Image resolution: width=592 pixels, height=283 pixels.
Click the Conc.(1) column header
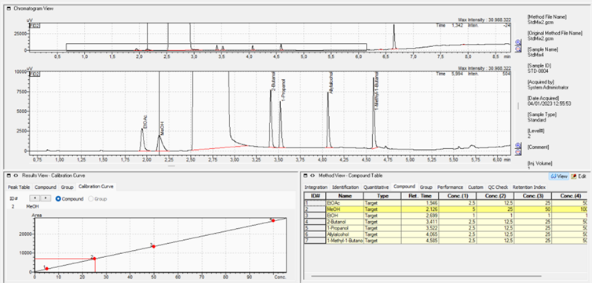(457, 196)
